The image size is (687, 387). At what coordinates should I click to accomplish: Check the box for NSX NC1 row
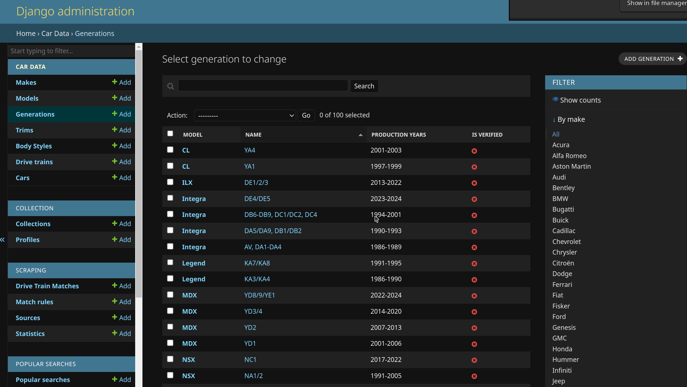[170, 359]
